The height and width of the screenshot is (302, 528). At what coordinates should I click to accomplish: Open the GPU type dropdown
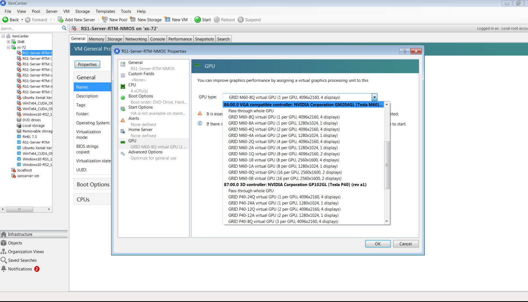(x=374, y=97)
